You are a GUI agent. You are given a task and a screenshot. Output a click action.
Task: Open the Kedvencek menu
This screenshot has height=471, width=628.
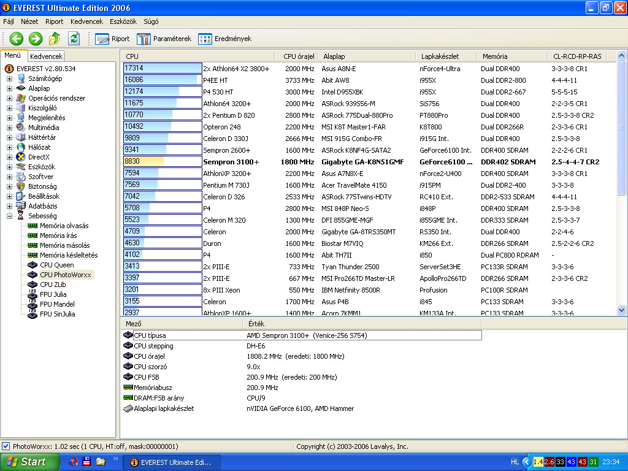coord(87,21)
